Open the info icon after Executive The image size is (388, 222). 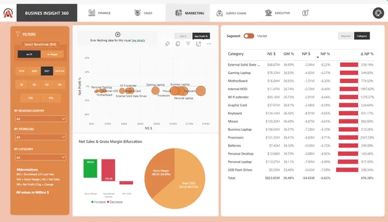[x=305, y=13]
